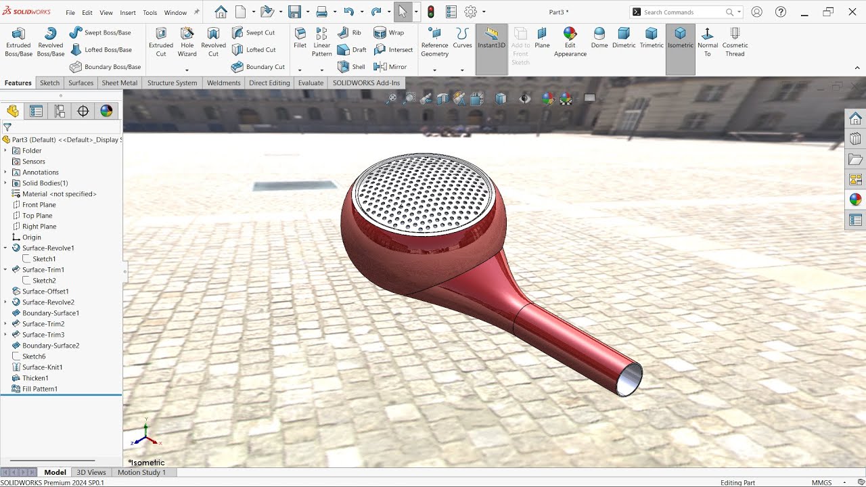Expand the Annotations folder
The width and height of the screenshot is (866, 487).
pyautogui.click(x=5, y=172)
